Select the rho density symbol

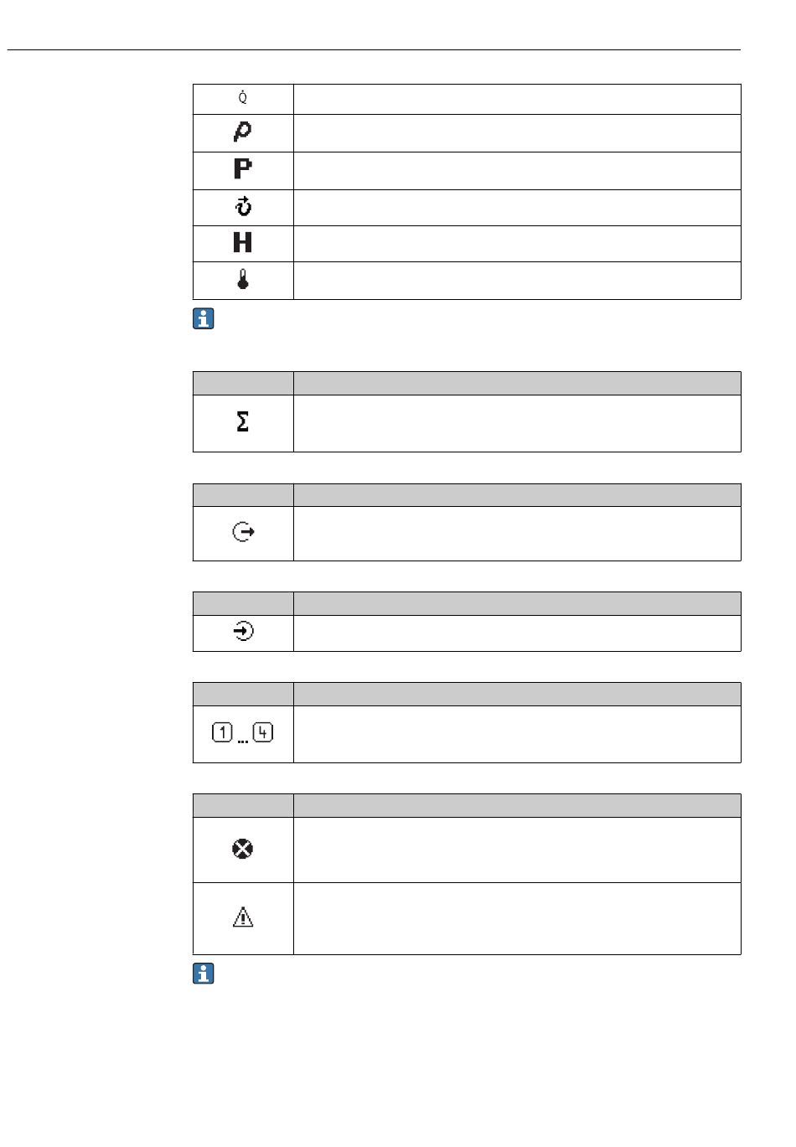243,132
